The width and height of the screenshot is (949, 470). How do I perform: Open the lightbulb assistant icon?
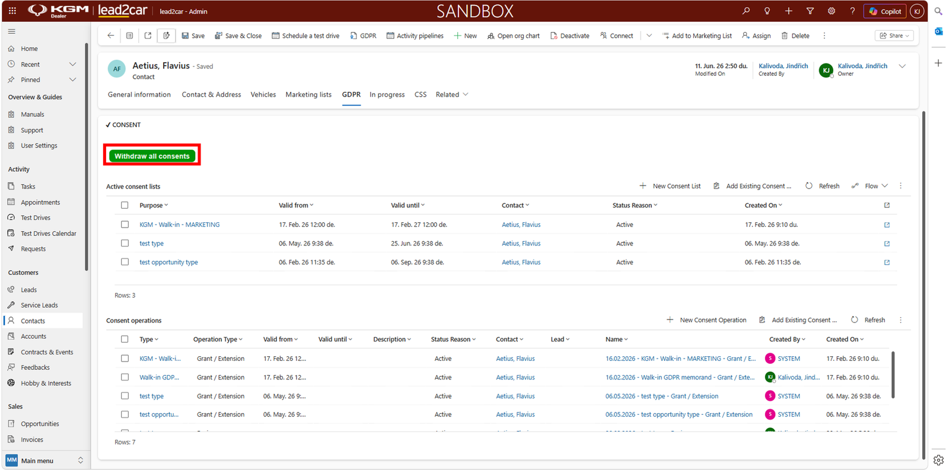[x=767, y=11]
